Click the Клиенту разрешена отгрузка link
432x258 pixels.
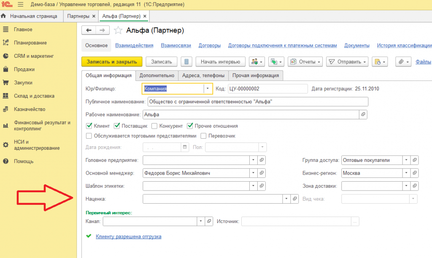click(x=128, y=236)
